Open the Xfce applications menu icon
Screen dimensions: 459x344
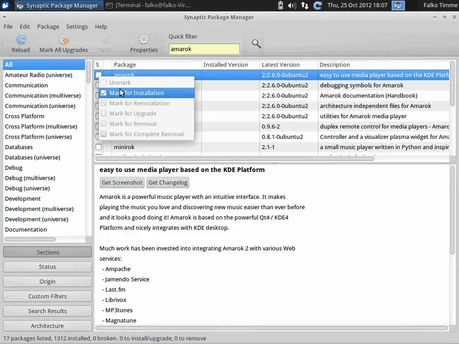pos(6,5)
